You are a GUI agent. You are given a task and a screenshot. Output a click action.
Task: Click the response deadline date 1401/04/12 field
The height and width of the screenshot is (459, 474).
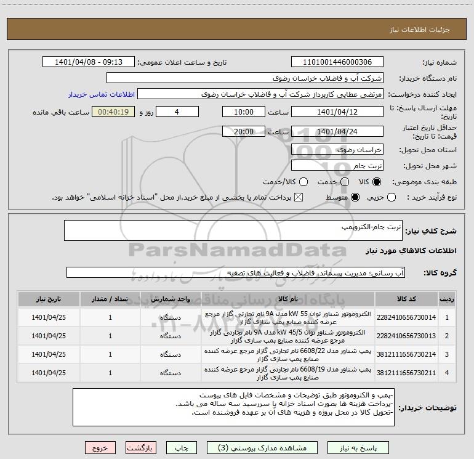[337, 112]
